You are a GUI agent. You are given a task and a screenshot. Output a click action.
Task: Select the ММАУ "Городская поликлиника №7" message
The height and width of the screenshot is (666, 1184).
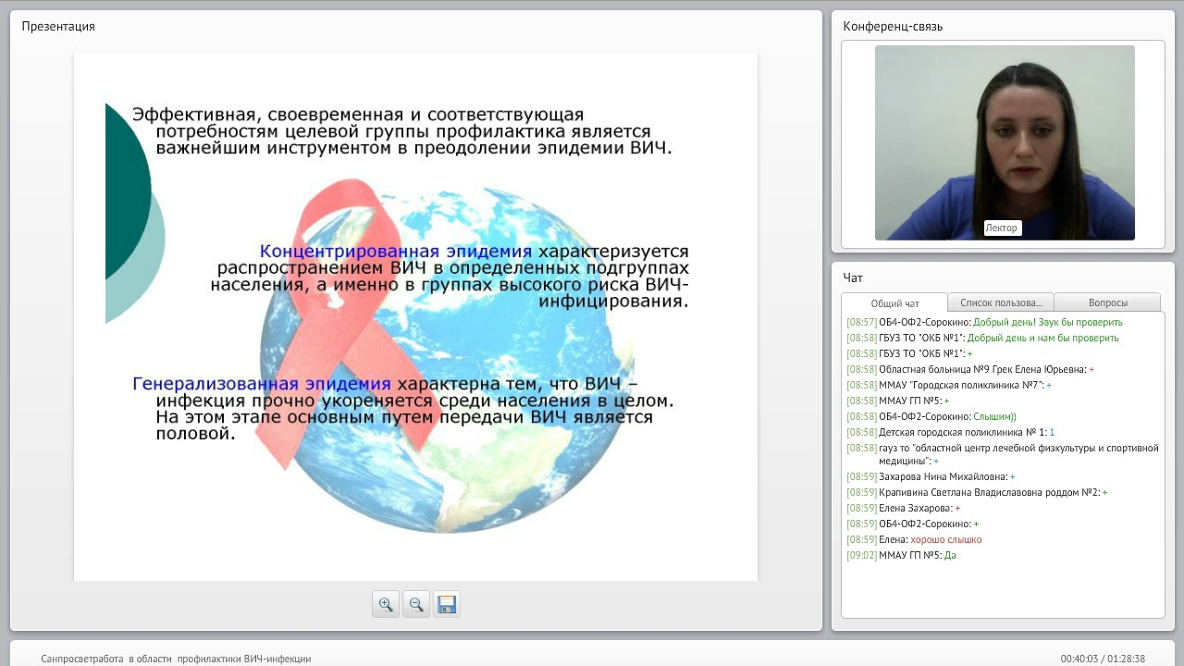click(950, 385)
